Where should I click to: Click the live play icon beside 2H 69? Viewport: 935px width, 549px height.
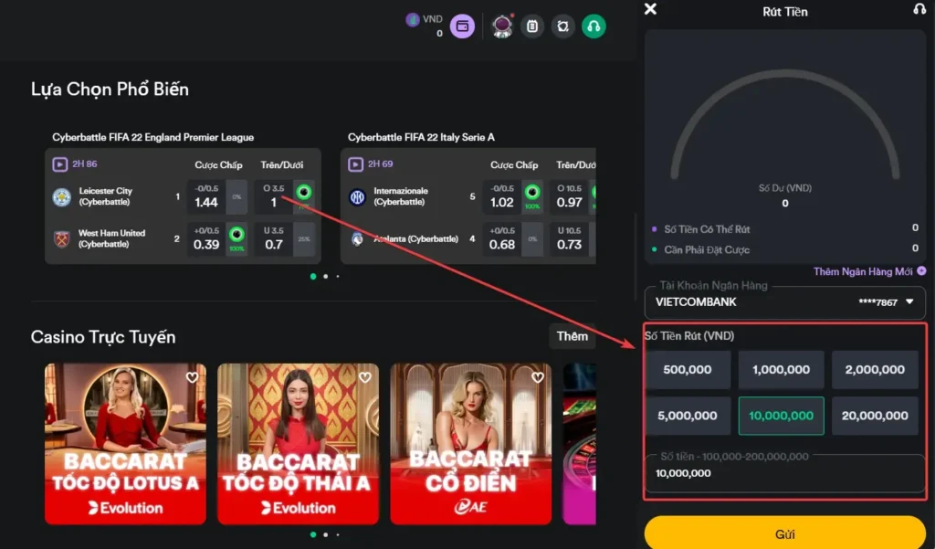click(x=355, y=164)
